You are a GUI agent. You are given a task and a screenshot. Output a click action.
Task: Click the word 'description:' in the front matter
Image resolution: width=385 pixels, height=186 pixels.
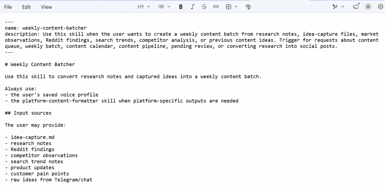pyautogui.click(x=22, y=34)
